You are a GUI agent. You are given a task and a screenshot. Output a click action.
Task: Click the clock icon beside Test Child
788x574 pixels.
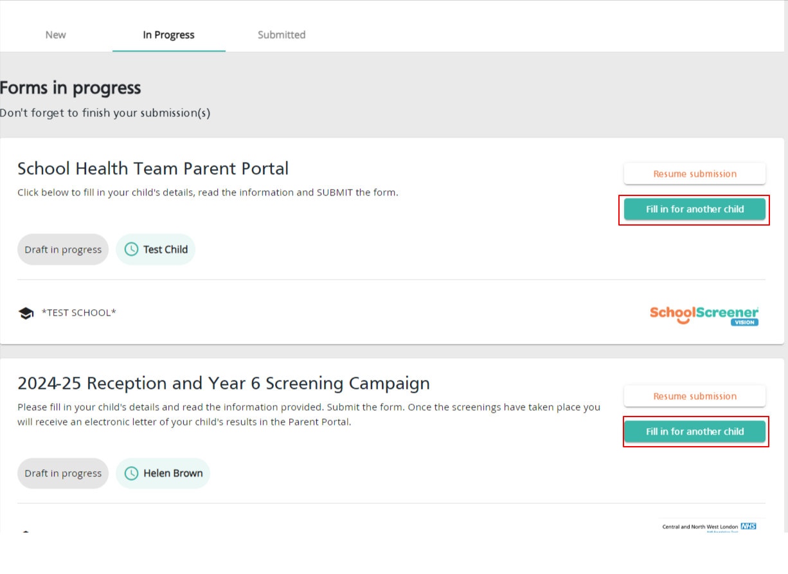point(131,249)
